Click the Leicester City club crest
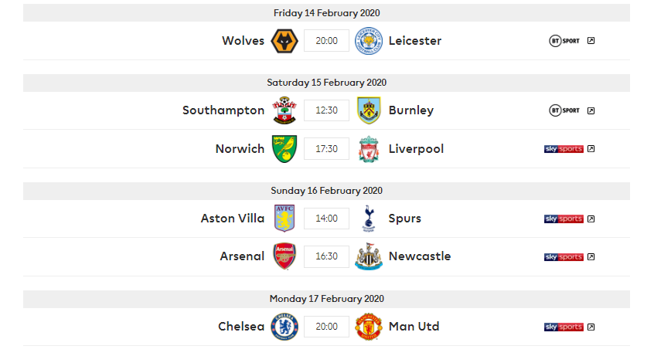 tap(369, 41)
